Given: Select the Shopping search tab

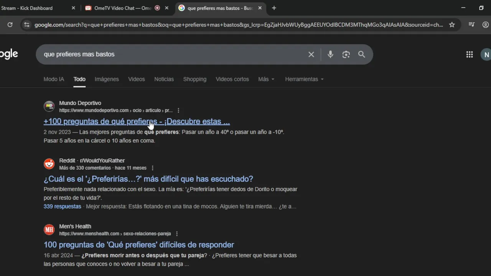Looking at the screenshot, I should [x=194, y=79].
